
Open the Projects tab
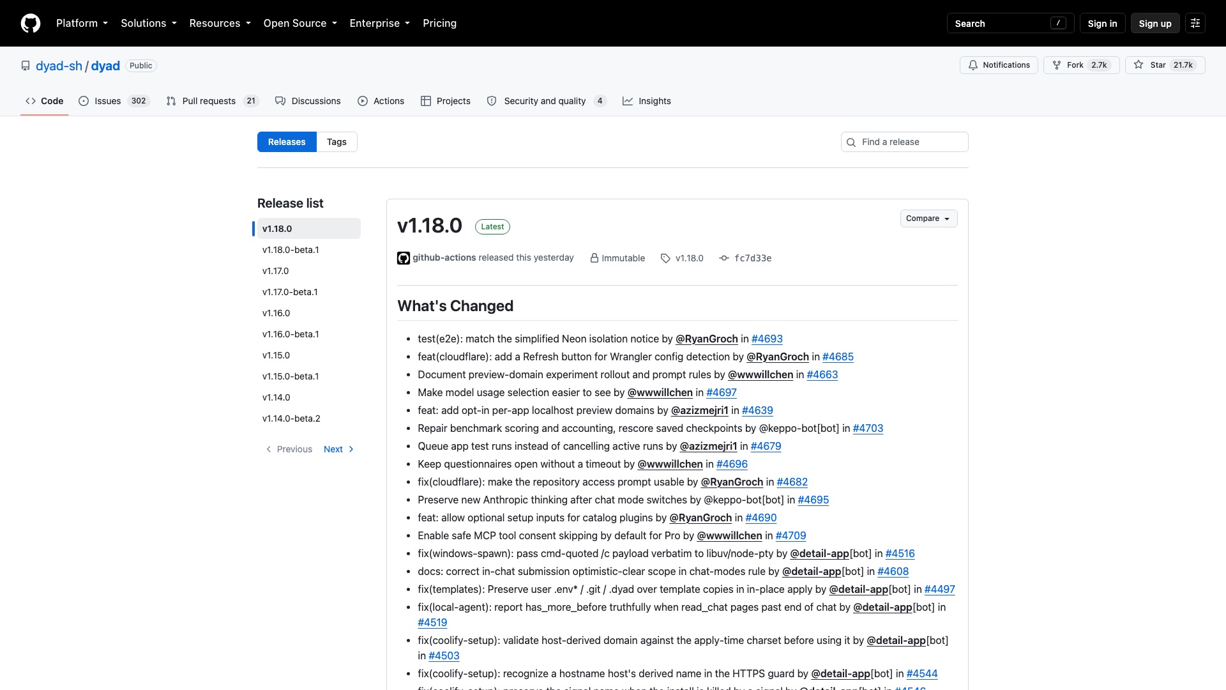click(x=446, y=101)
